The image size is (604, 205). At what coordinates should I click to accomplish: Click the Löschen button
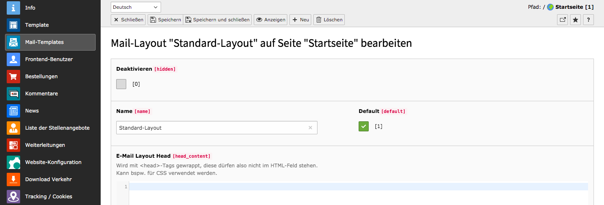329,20
